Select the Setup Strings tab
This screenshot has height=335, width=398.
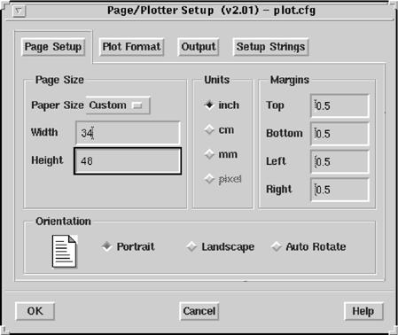[x=270, y=47]
